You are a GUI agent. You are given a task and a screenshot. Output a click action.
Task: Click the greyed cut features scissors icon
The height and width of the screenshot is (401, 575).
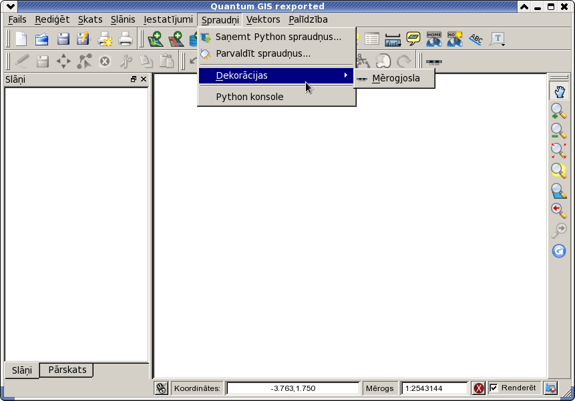[x=126, y=61]
